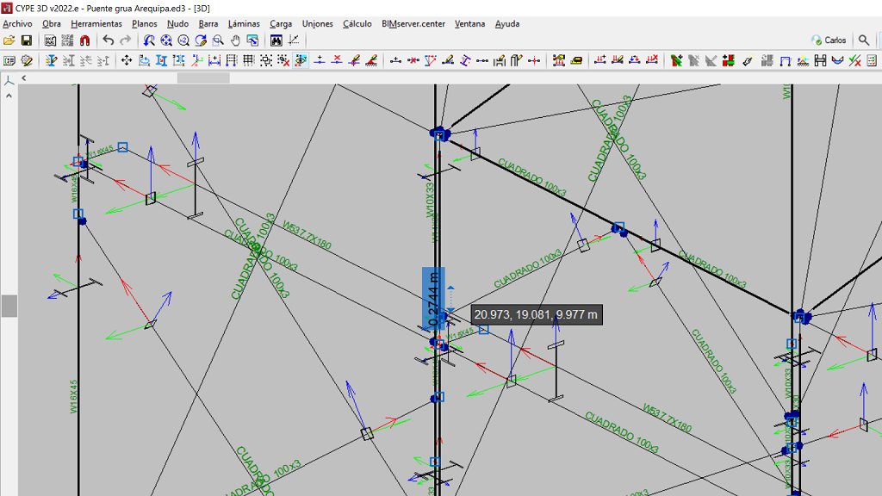Open a file with the folder icon
882x496 pixels.
(9, 40)
